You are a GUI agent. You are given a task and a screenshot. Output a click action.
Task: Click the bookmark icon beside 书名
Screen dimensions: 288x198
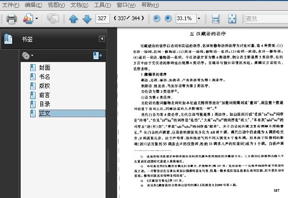click(33, 77)
